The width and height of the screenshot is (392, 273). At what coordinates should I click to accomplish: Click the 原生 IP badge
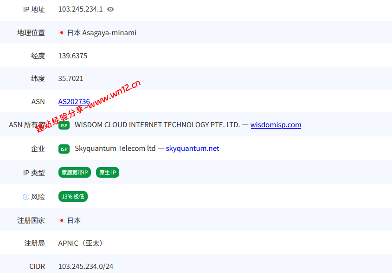tap(108, 173)
